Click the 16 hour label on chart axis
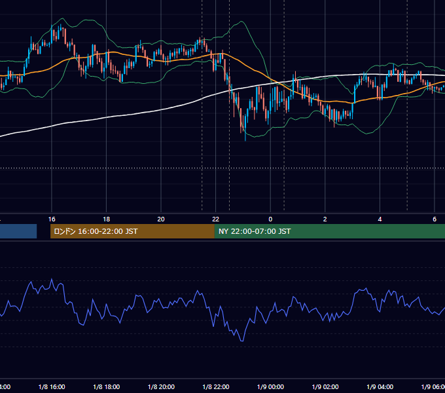The width and height of the screenshot is (445, 393). (x=52, y=219)
